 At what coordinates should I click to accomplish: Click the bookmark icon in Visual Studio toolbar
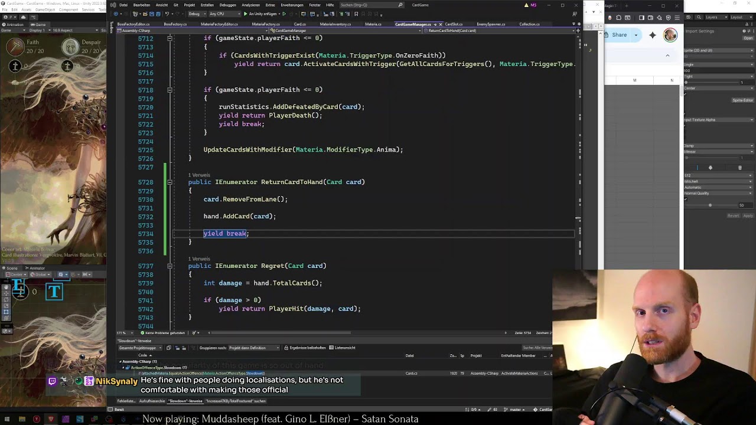click(356, 14)
